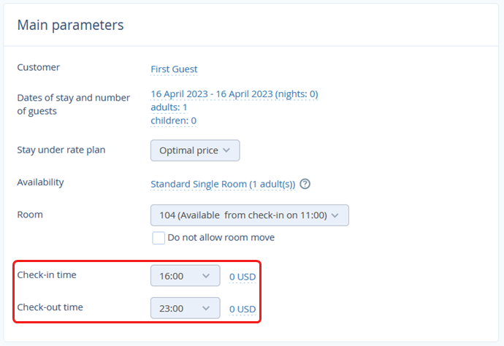The image size is (504, 346).
Task: Change the adults: 1 guest count link
Action: 169,107
